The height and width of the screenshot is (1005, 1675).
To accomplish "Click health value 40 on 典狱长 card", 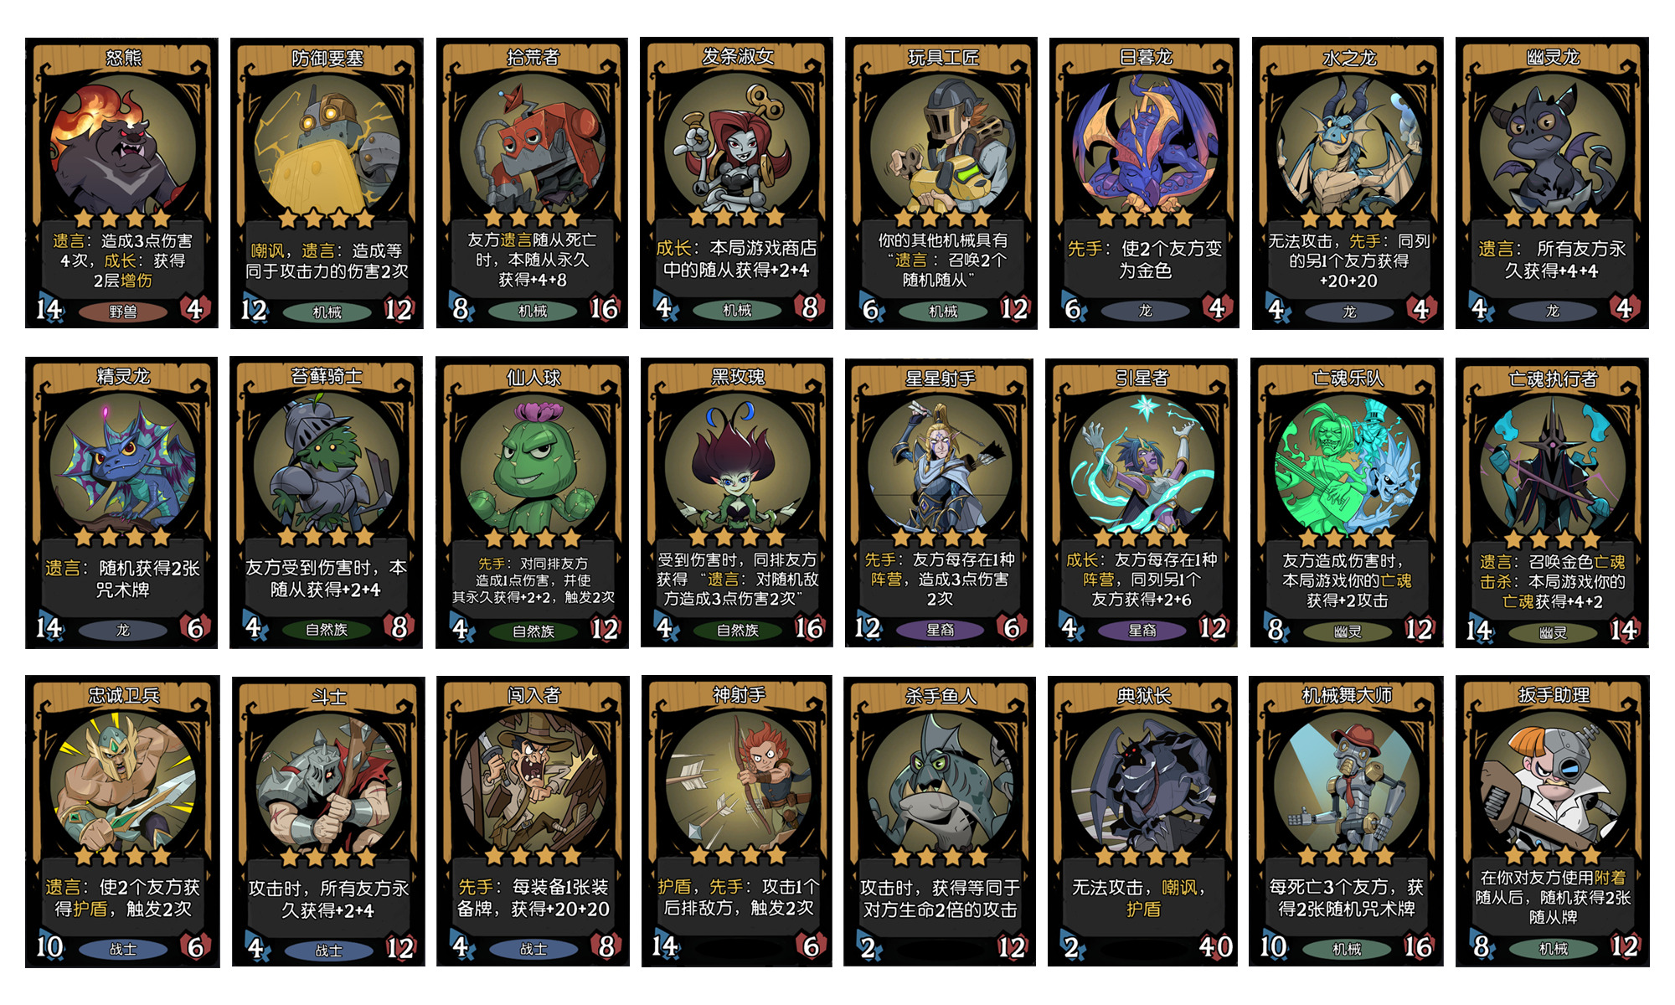I will tap(1215, 947).
